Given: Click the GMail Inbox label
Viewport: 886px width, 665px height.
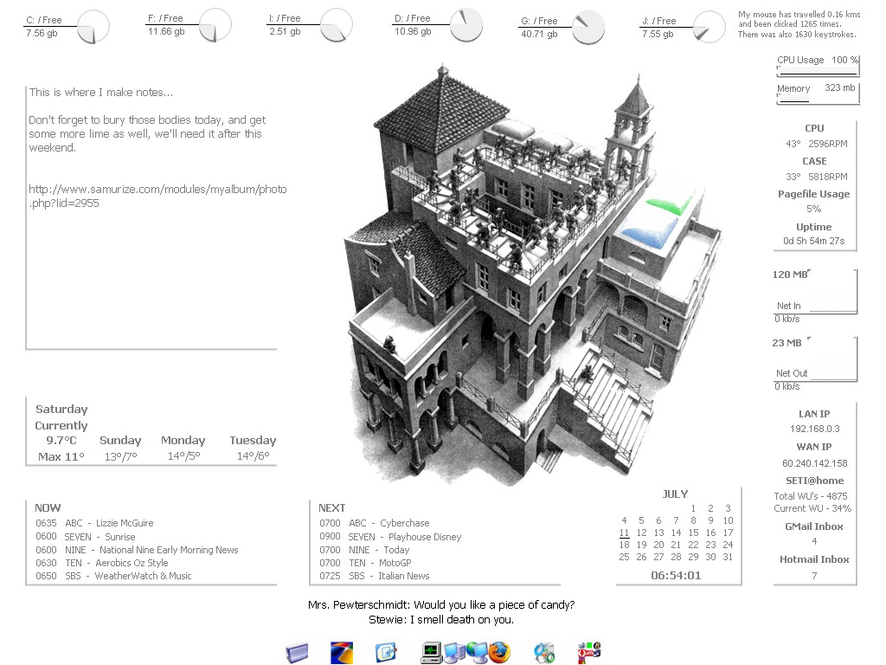Looking at the screenshot, I should (813, 526).
